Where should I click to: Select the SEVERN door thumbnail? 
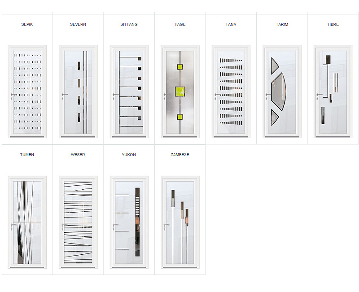(78, 92)
